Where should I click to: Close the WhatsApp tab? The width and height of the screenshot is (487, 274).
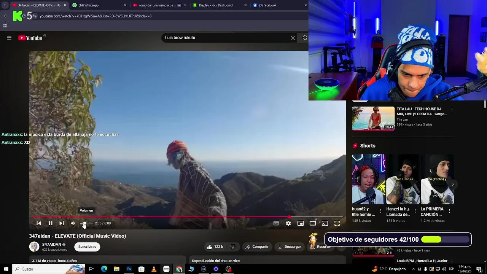pyautogui.click(x=125, y=5)
